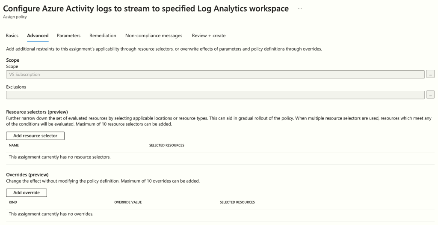Click SELECTED RESOURCES header in resource selectors table
This screenshot has height=225, width=438.
point(166,146)
